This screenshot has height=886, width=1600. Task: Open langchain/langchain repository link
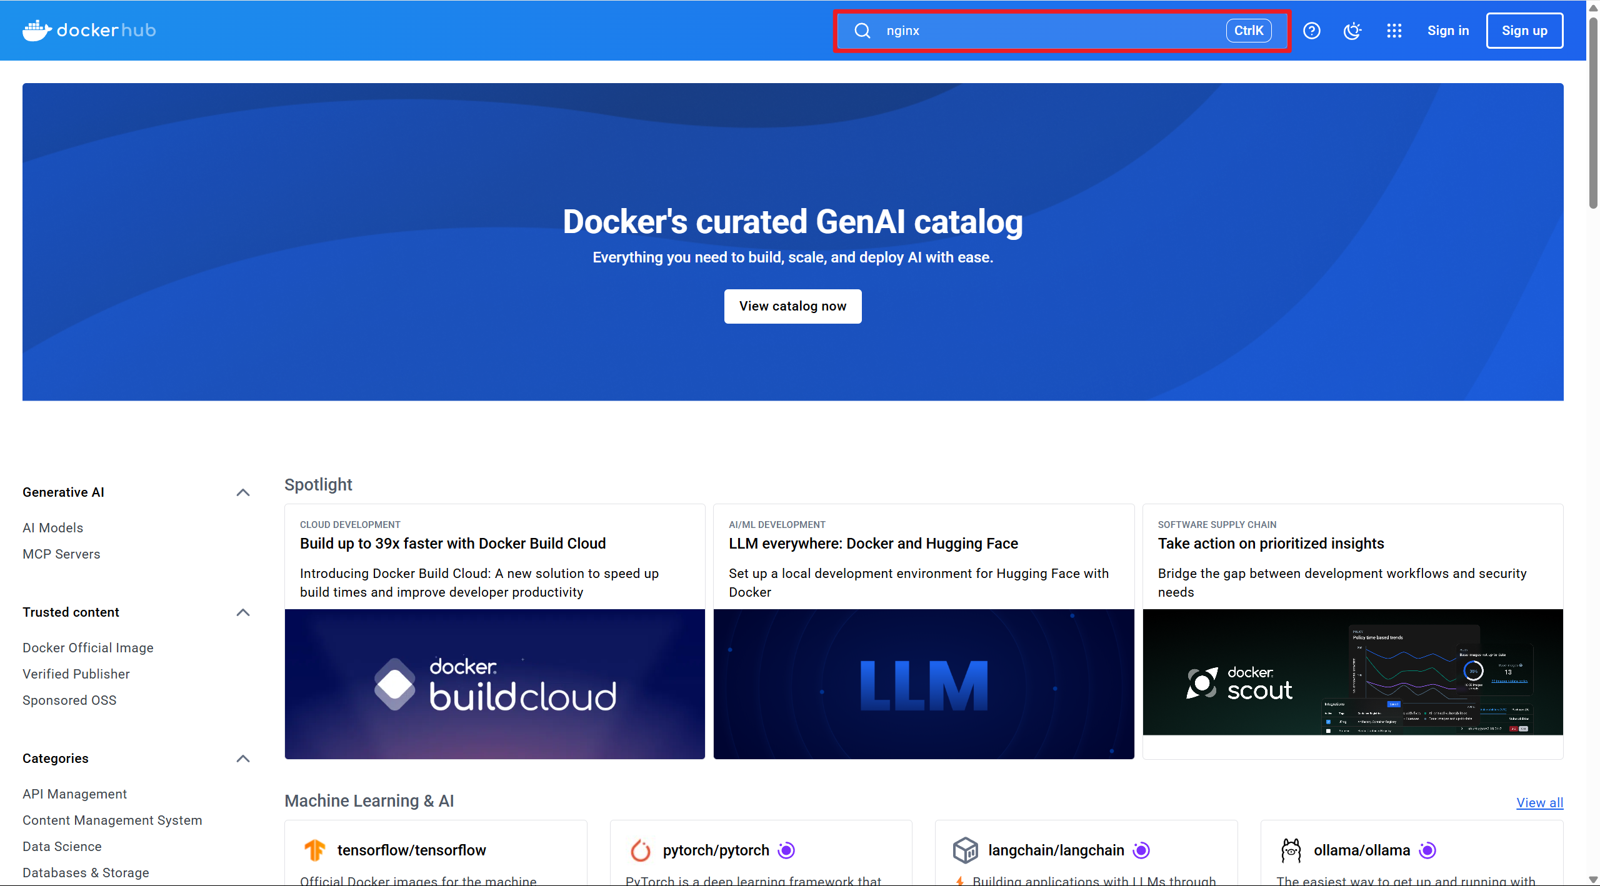click(1056, 850)
